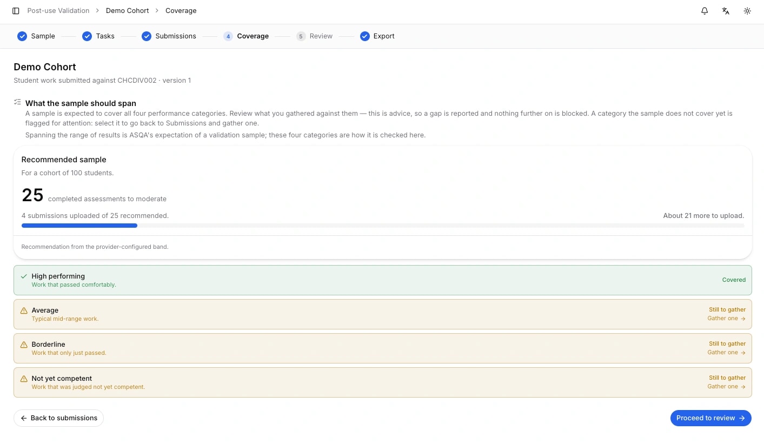
Task: Click Back to submissions button
Action: pos(58,418)
